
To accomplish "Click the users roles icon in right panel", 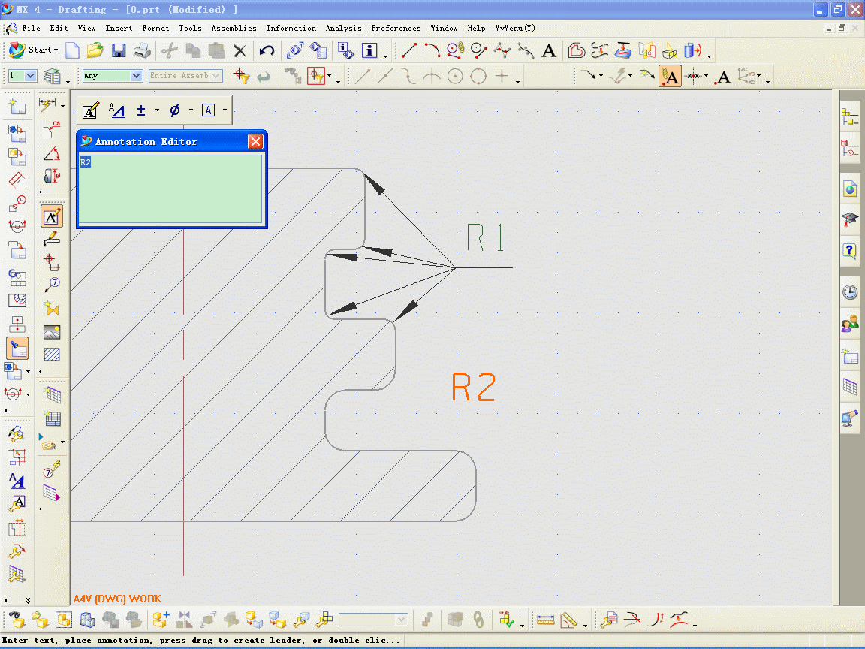I will click(x=850, y=324).
